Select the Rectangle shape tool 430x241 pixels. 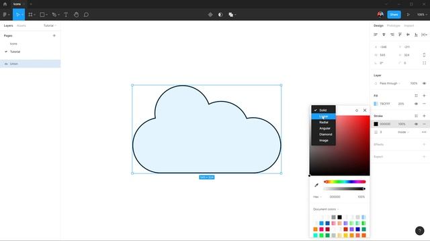[42, 15]
